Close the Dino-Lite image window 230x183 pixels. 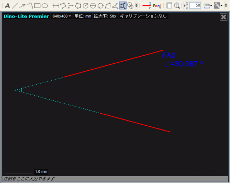[x=224, y=17]
